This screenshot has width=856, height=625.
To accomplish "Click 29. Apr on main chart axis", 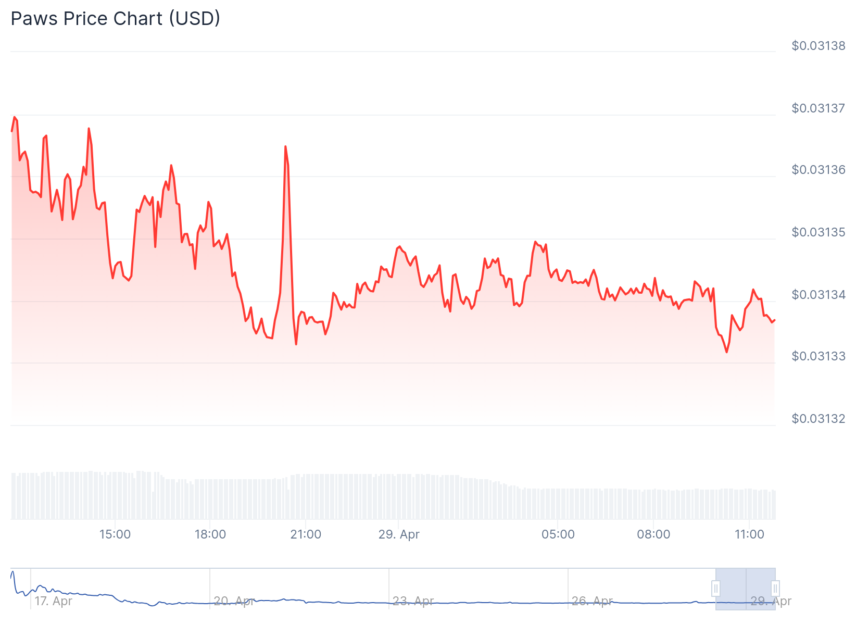I will [x=399, y=534].
